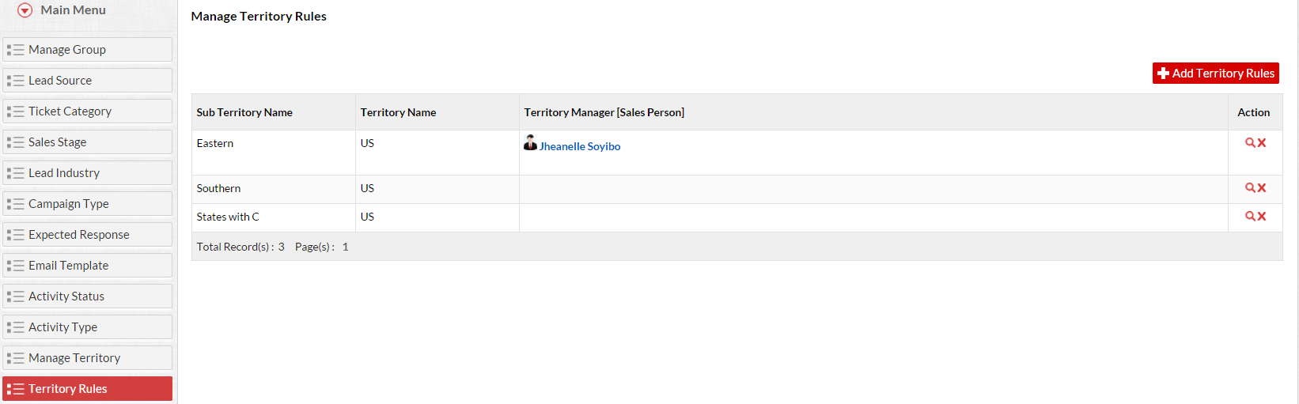Open Activity Status from sidebar
Image resolution: width=1299 pixels, height=404 pixels.
[87, 296]
